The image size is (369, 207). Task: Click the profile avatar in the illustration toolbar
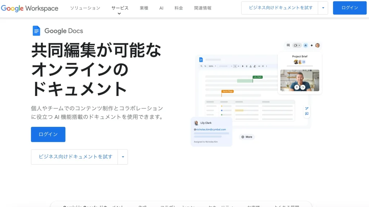(x=317, y=45)
